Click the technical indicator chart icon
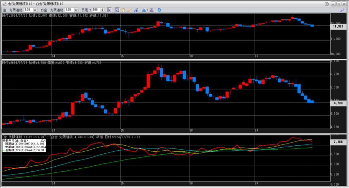 143,10
